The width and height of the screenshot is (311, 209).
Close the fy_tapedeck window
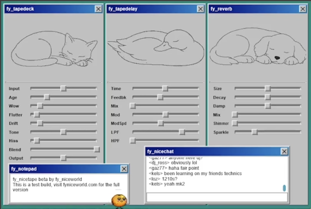click(98, 9)
